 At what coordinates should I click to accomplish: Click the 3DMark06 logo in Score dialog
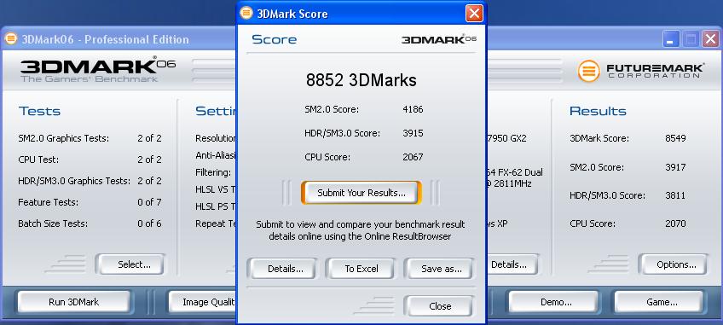click(x=438, y=39)
